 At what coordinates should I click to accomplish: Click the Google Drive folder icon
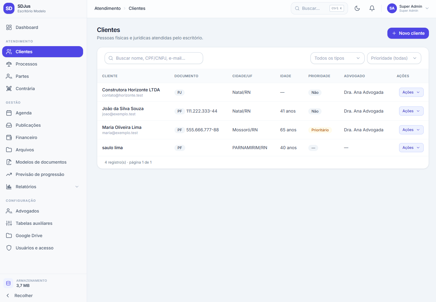9,236
